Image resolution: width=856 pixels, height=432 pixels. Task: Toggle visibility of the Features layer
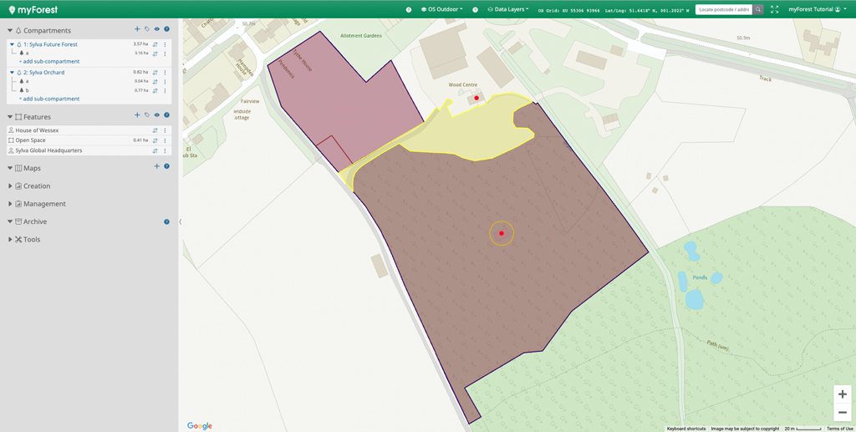click(156, 116)
